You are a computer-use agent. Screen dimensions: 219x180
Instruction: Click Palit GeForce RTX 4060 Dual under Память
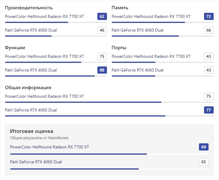click(x=137, y=30)
